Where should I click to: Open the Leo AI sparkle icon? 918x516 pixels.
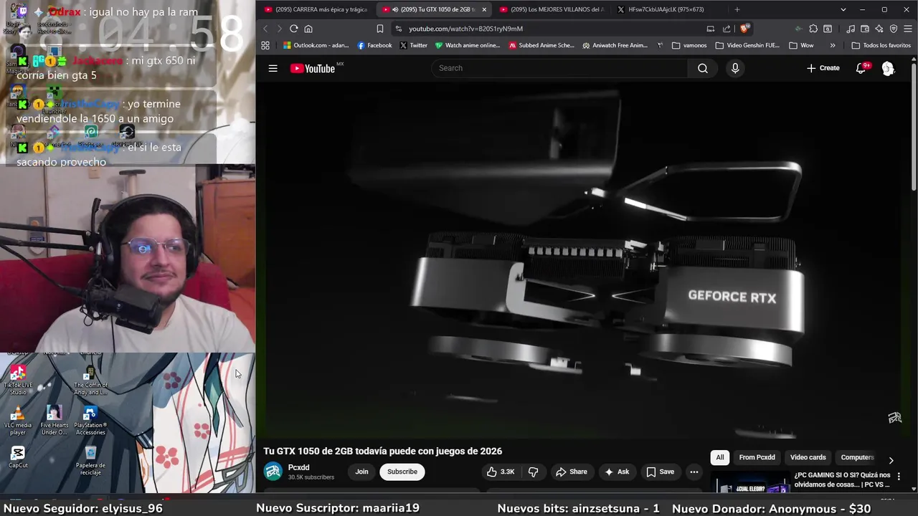879,29
